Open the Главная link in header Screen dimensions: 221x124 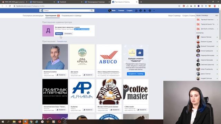121,11
